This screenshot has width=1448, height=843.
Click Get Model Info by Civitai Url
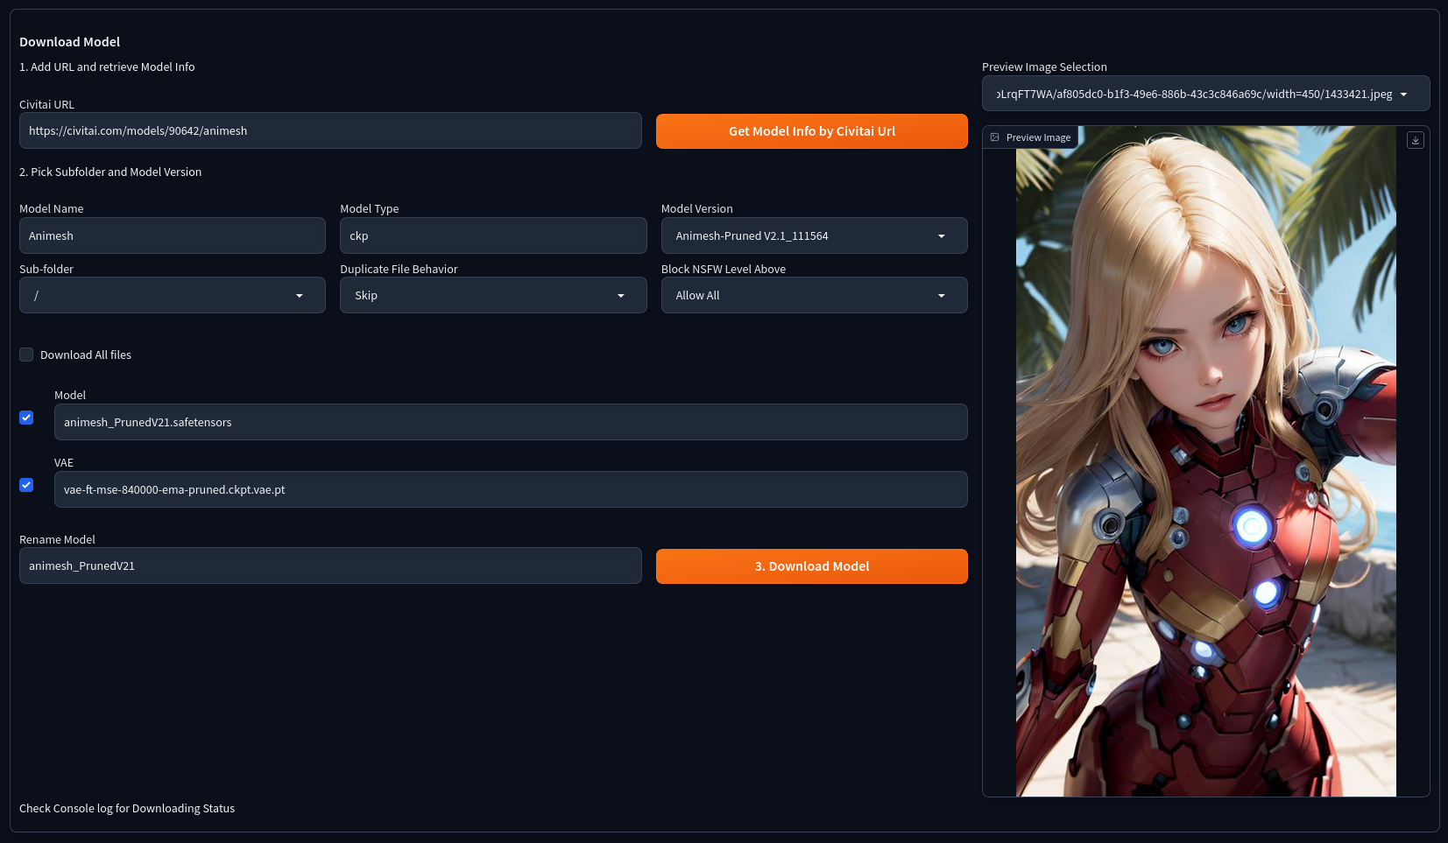812,131
